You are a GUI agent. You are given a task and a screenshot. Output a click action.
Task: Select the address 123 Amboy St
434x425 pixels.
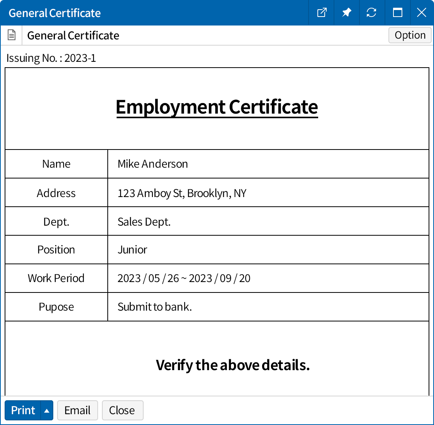click(182, 193)
